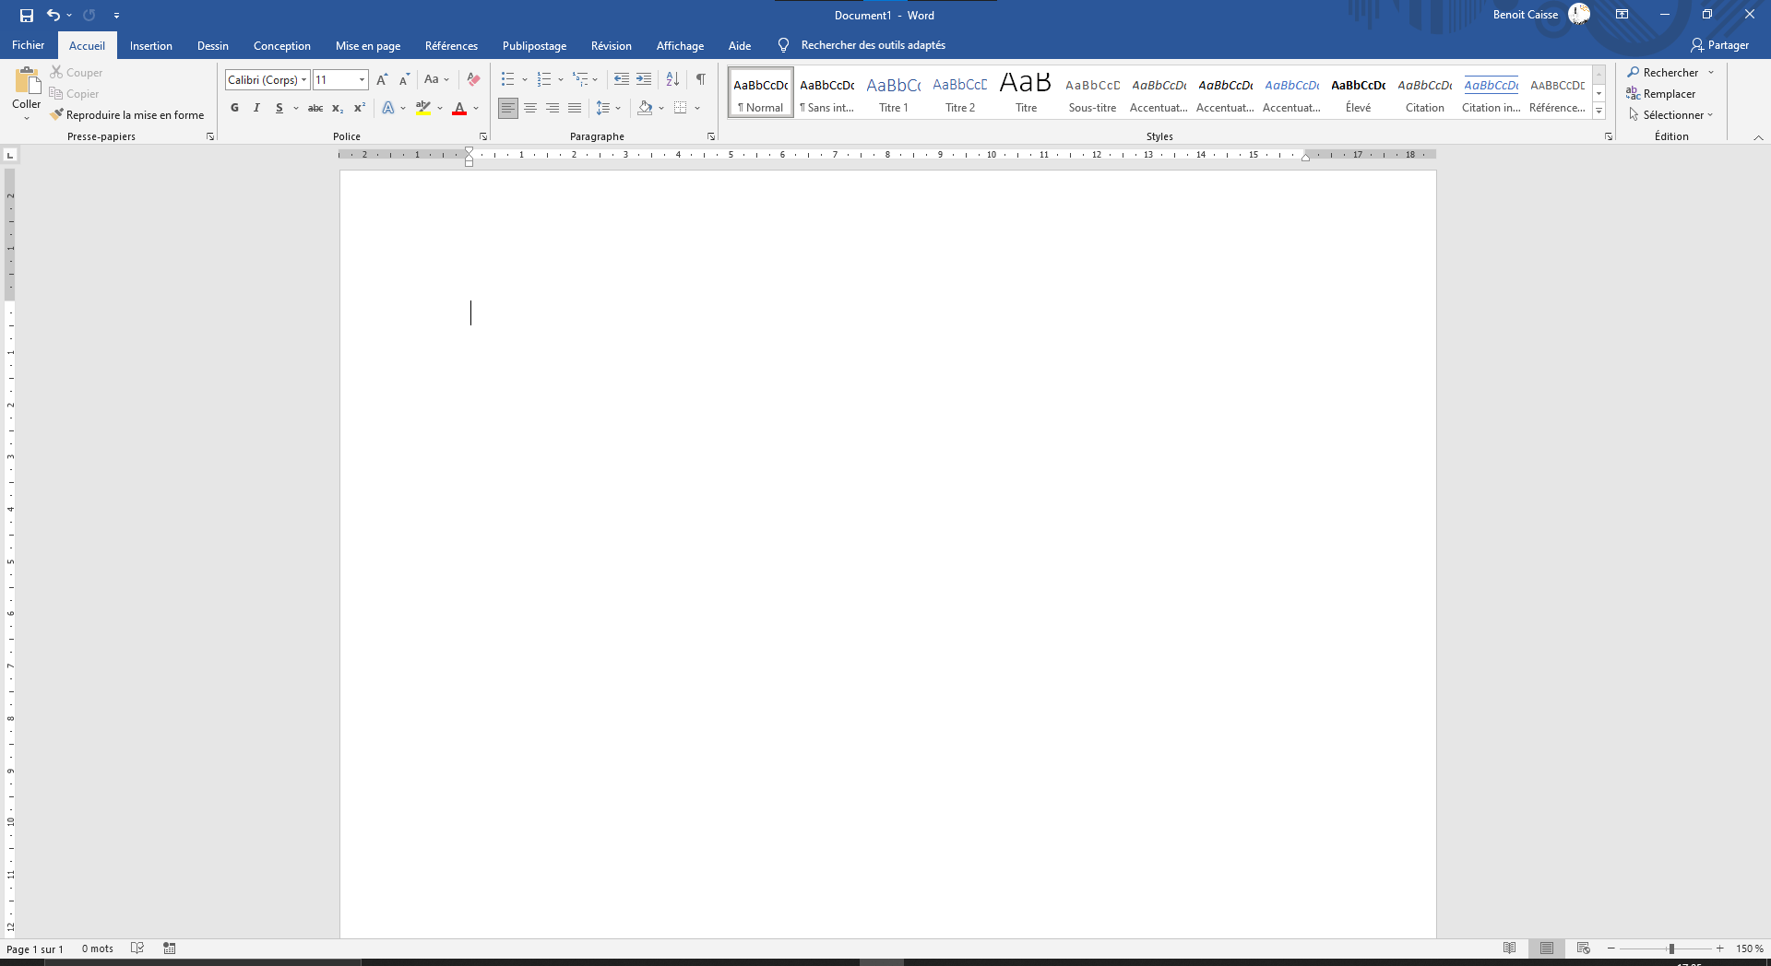Click the Coller paste icon
This screenshot has height=966, width=1771.
click(27, 83)
